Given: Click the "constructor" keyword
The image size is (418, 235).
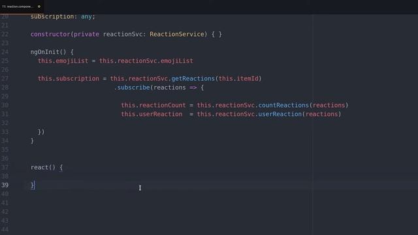Looking at the screenshot, I should click(50, 34).
